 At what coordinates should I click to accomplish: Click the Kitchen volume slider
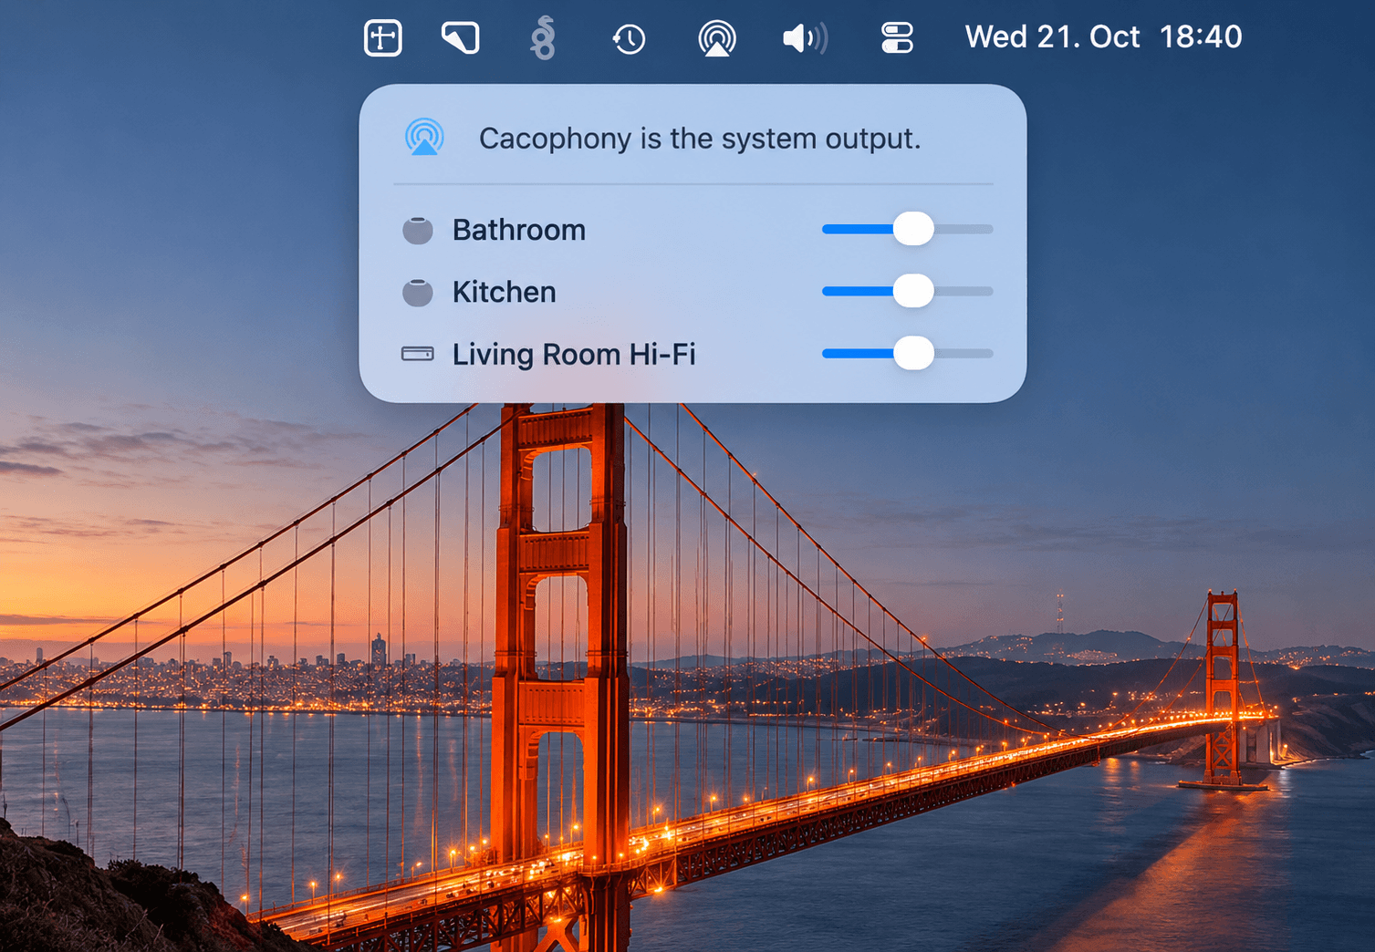click(907, 291)
